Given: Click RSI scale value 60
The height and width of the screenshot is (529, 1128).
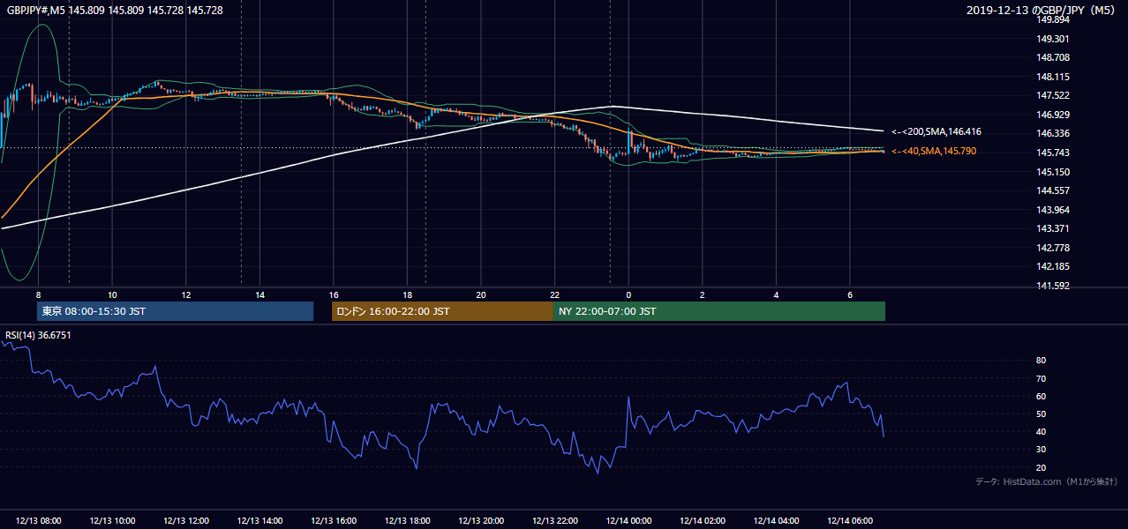Looking at the screenshot, I should coord(1042,396).
